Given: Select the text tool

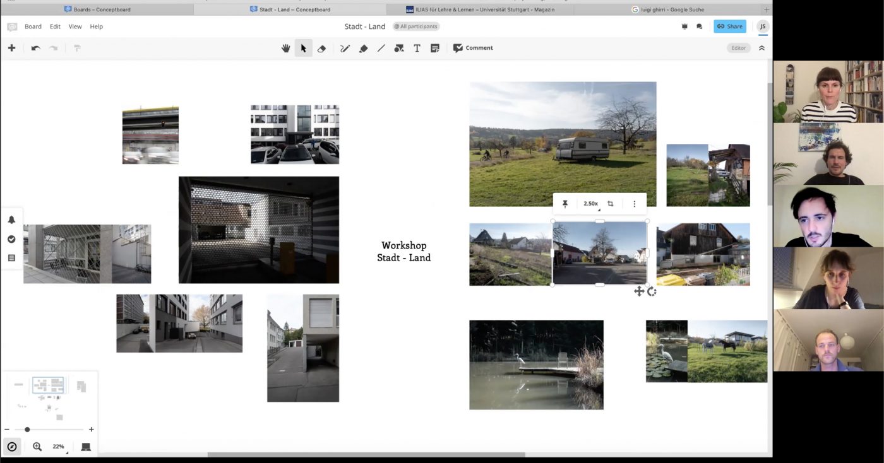Looking at the screenshot, I should [x=417, y=48].
